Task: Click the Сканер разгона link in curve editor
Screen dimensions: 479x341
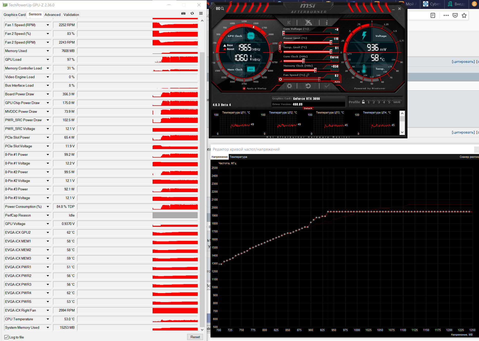Action: (x=469, y=157)
